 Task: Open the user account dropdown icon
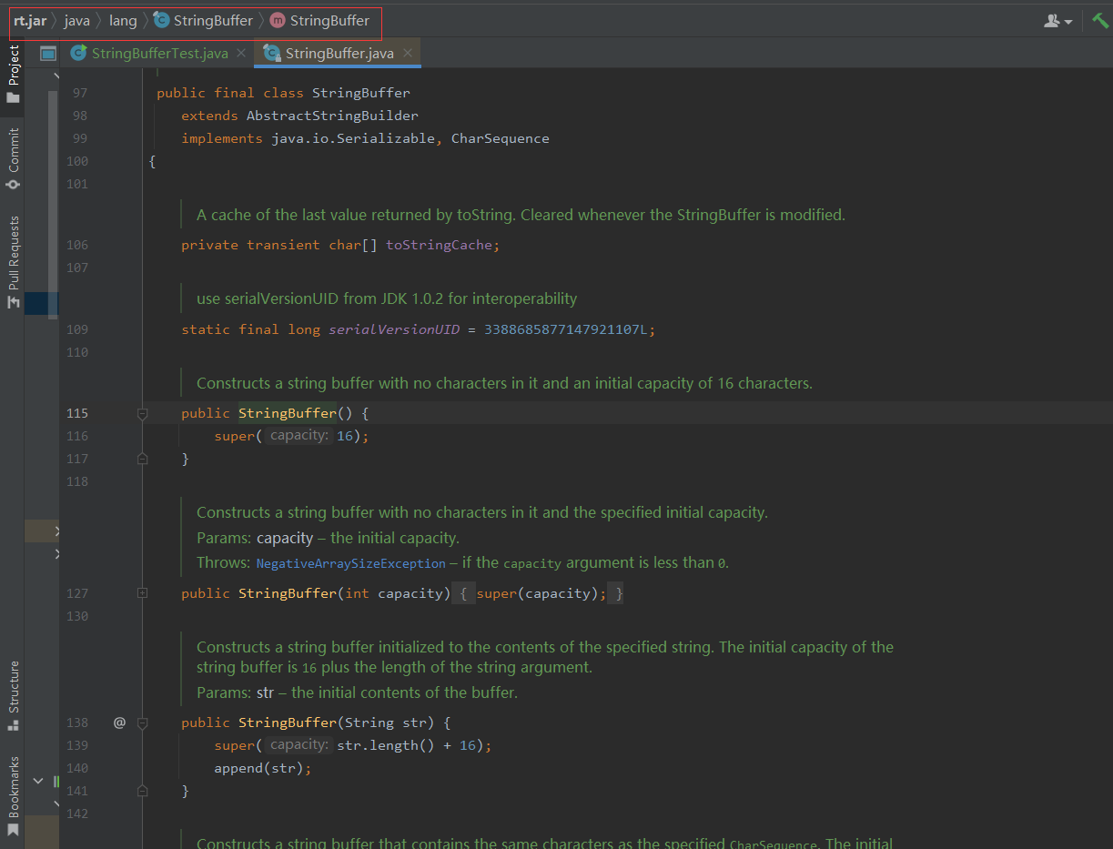tap(1057, 21)
